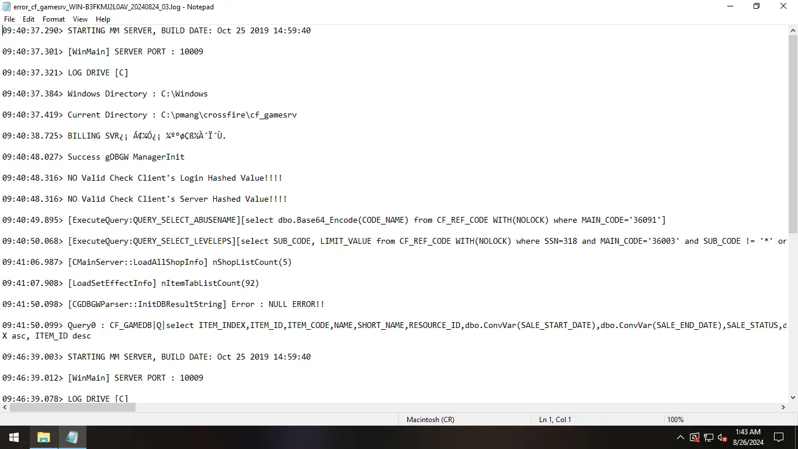The image size is (798, 449).
Task: Click the muted volume tray icon
Action: point(723,437)
